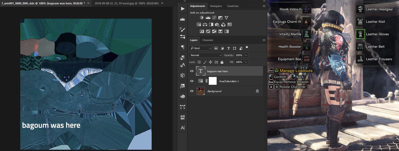Toggle lock all for the layer
The image size is (399, 151).
(222, 62)
